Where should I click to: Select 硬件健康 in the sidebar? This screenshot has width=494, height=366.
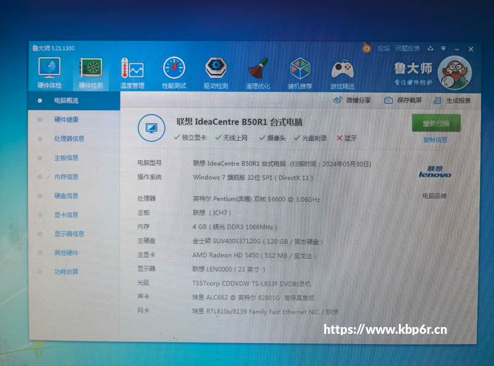point(66,119)
